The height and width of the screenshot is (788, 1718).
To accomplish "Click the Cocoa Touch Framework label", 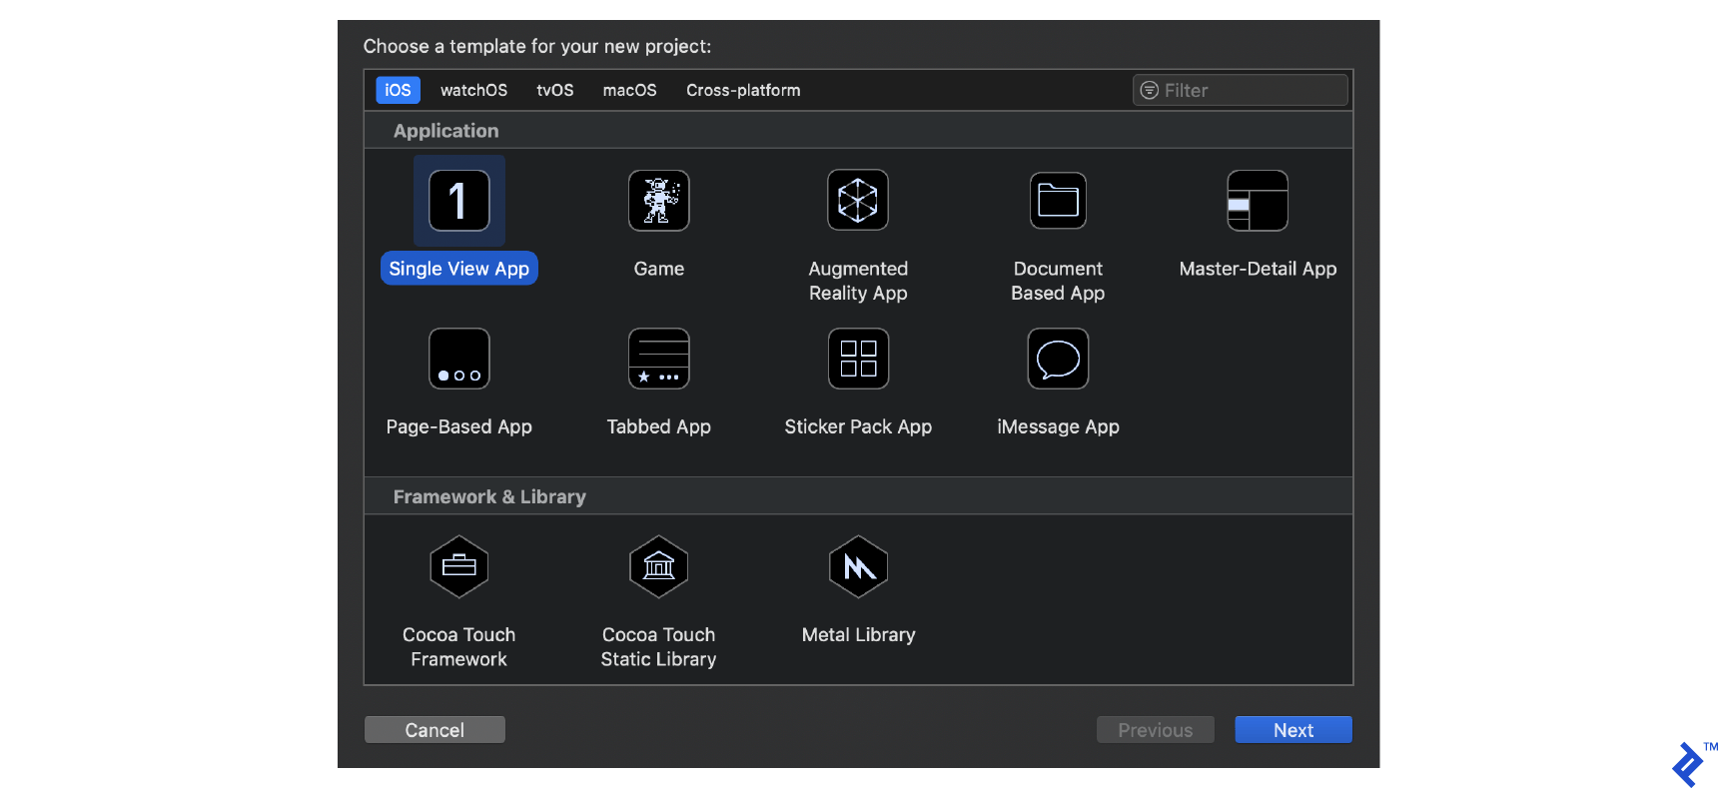I will point(459,647).
